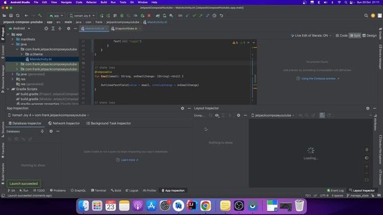383x215 pixels.
Task: Click the green Debug app bug icon
Action: pos(122,16)
